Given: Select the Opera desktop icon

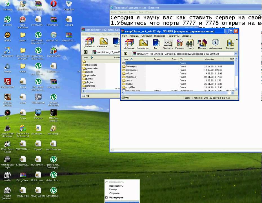Looking at the screenshot, I should tap(54, 5).
